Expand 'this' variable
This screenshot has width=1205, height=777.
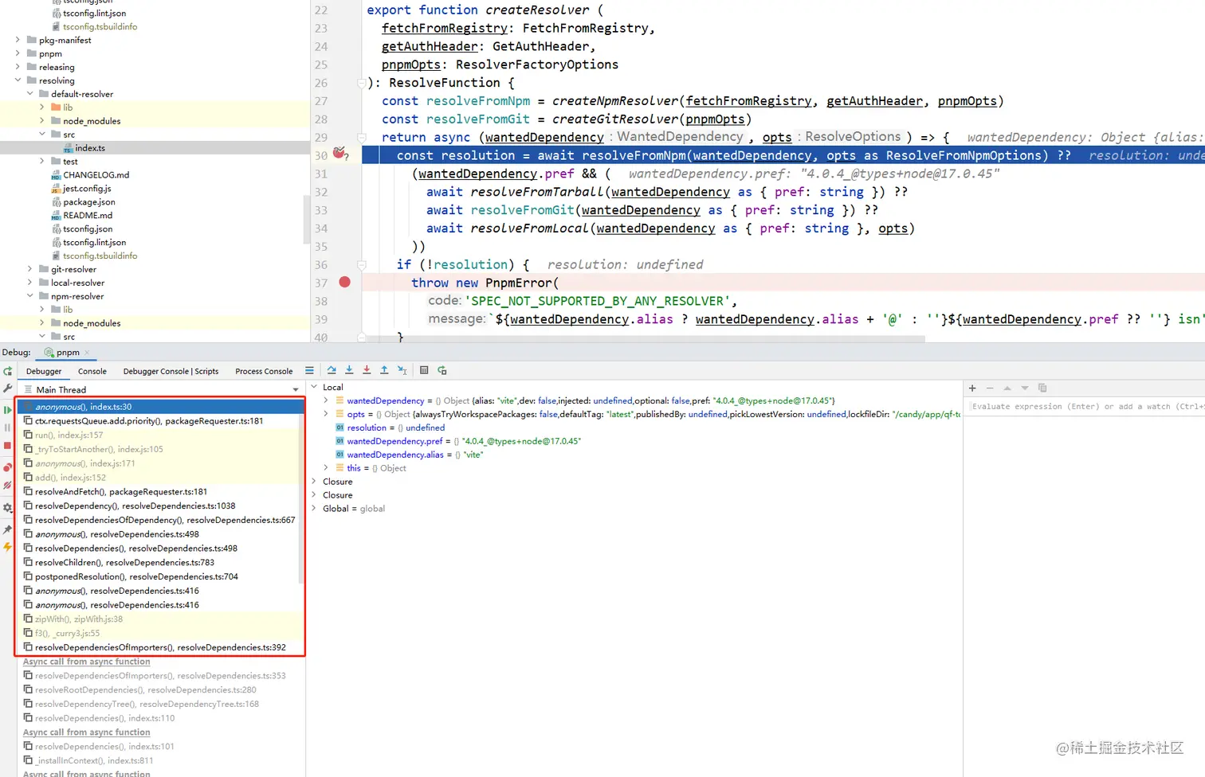click(x=326, y=468)
